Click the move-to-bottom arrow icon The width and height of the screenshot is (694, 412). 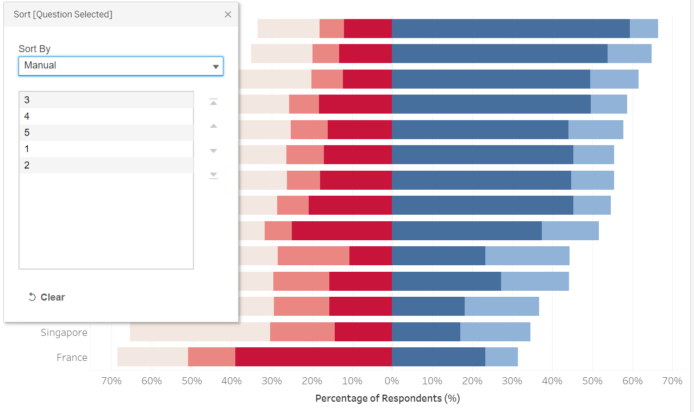pos(214,175)
